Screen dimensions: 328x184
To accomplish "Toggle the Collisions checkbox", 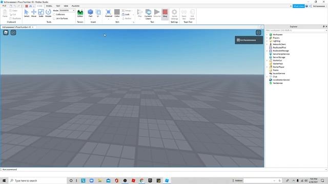I will pos(54,14).
